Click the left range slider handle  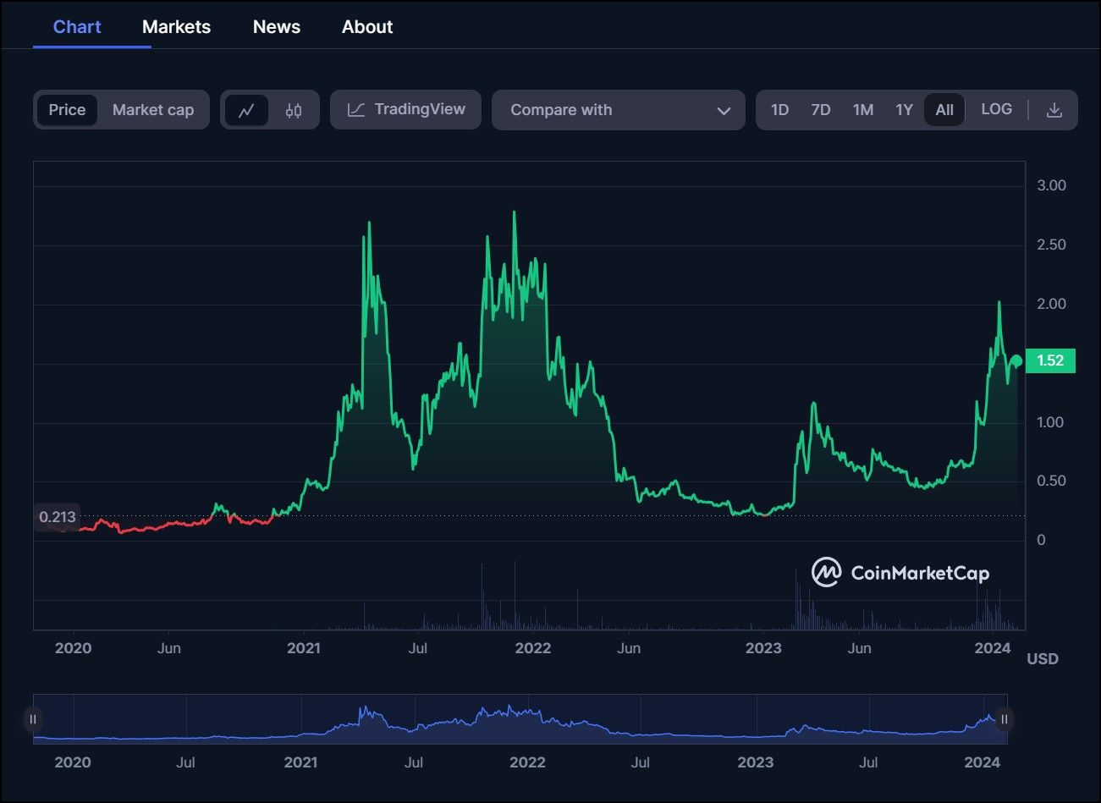coord(33,719)
